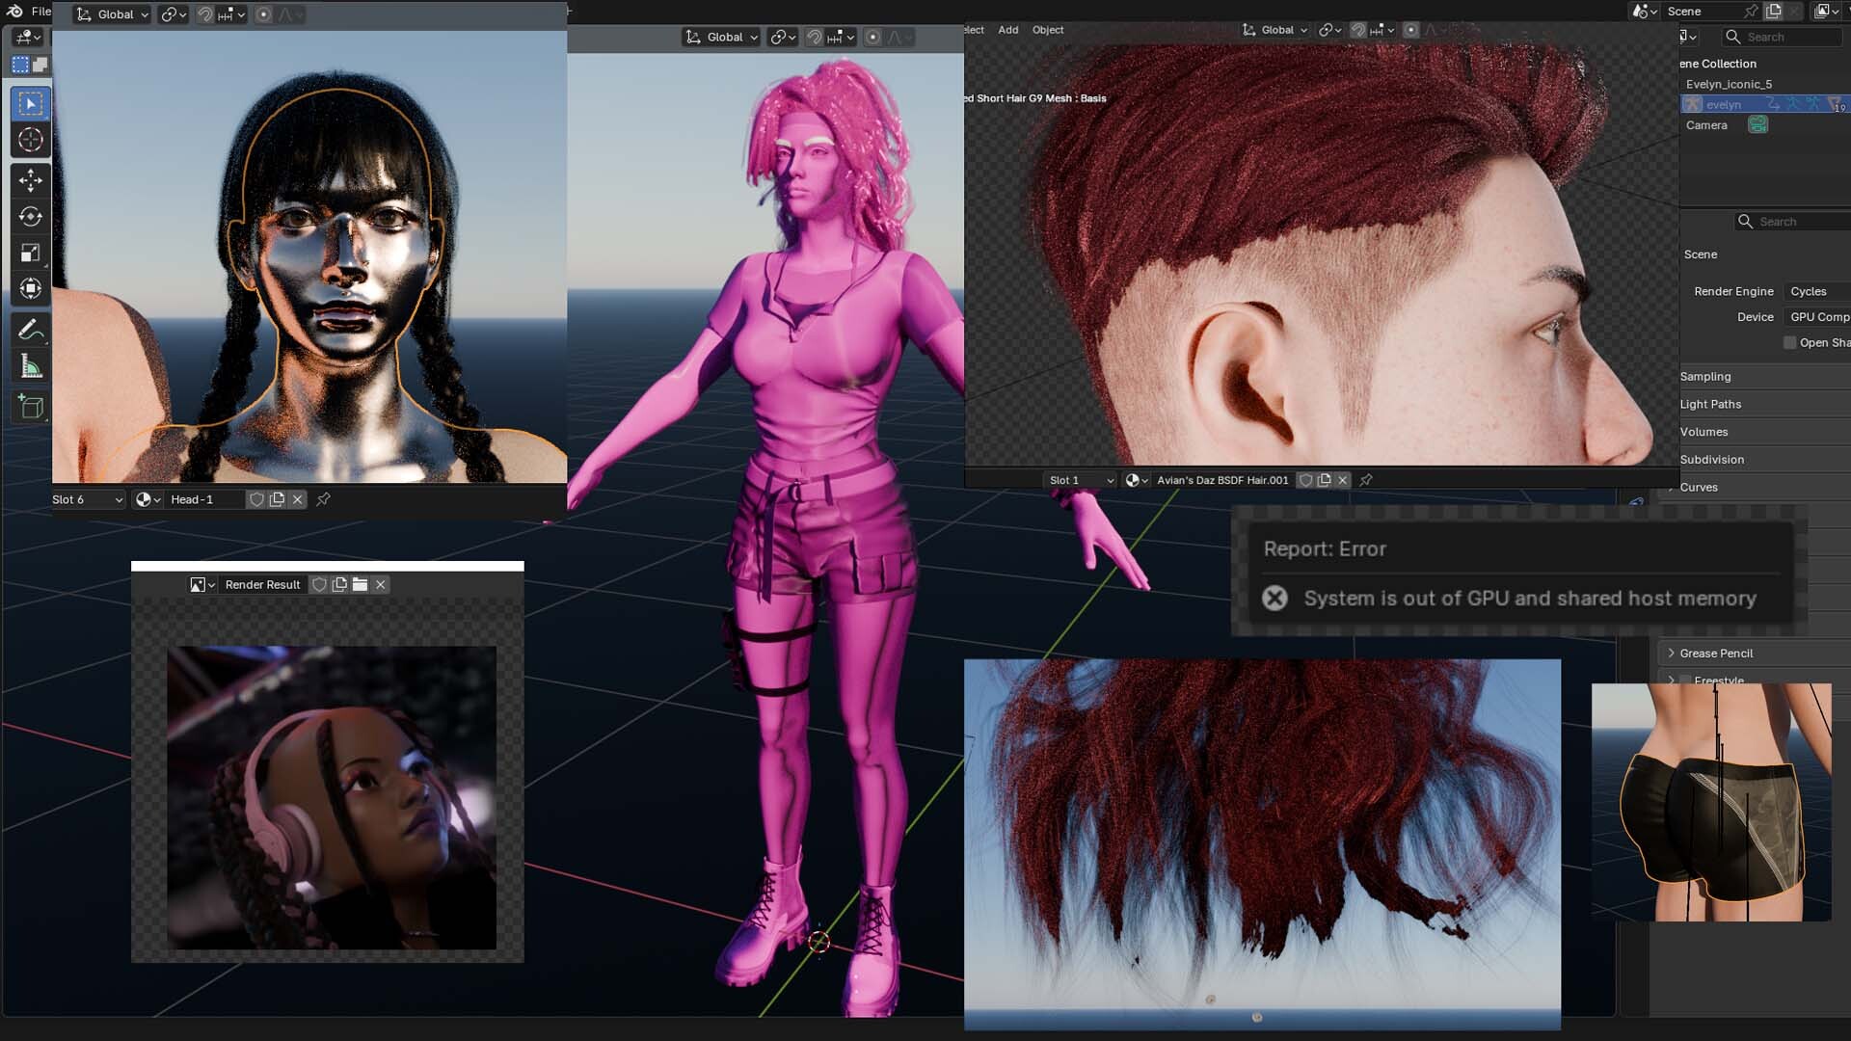This screenshot has width=1851, height=1041.
Task: Select the Scale tool in the toolbar
Action: pyautogui.click(x=30, y=254)
